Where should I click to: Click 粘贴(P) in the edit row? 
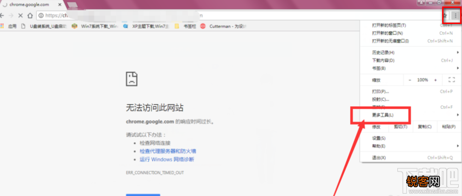[448, 127]
